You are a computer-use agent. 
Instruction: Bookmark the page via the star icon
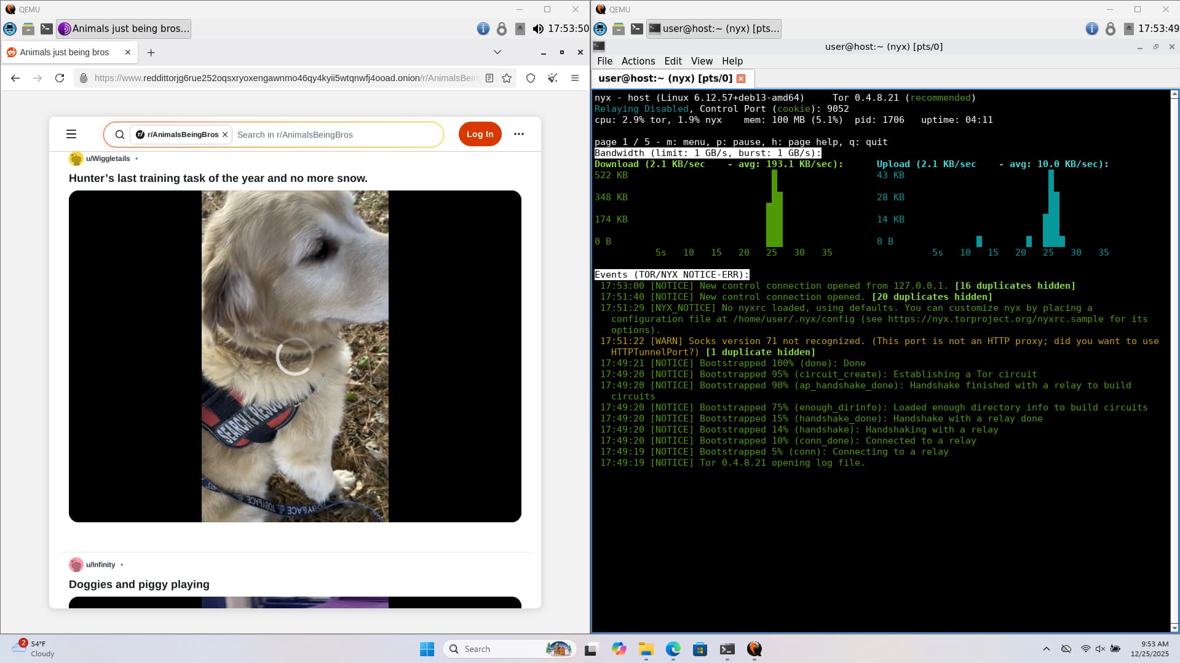tap(507, 78)
